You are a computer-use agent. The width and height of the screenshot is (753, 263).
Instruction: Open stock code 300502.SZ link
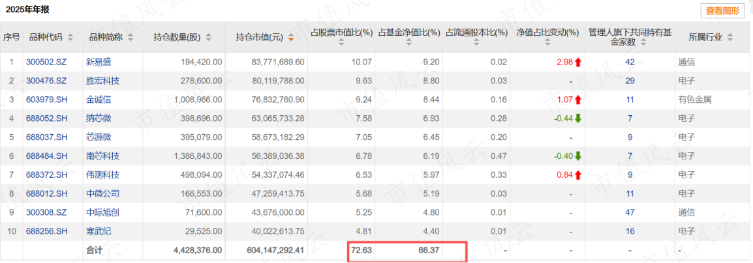click(x=45, y=62)
